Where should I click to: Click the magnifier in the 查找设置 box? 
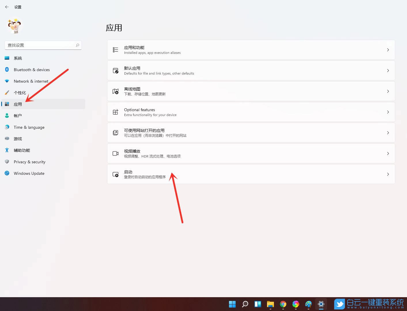click(77, 45)
